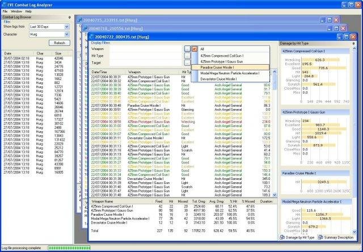This screenshot has width=363, height=252.
Task: Click the Target filter input field
Action: [x=146, y=62]
